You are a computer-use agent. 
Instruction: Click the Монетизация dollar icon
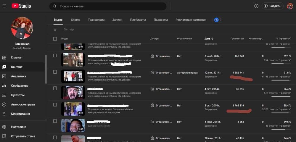4,114
